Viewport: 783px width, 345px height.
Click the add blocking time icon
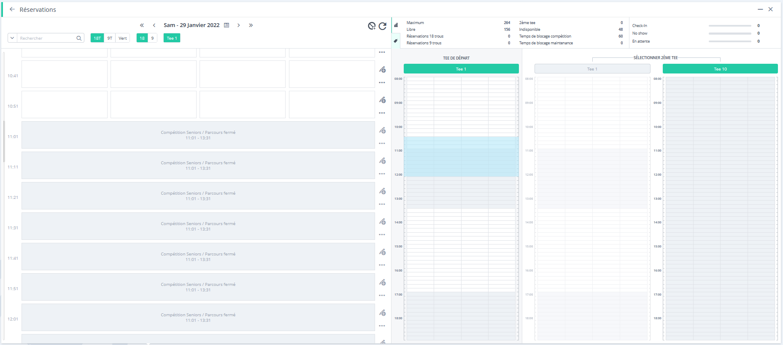point(372,26)
